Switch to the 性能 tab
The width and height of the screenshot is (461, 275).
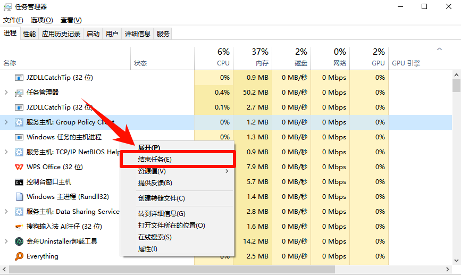(29, 34)
